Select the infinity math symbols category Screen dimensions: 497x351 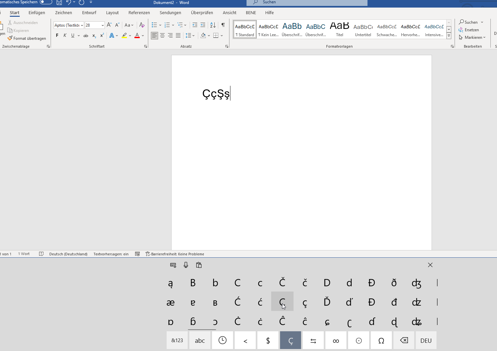click(x=336, y=340)
